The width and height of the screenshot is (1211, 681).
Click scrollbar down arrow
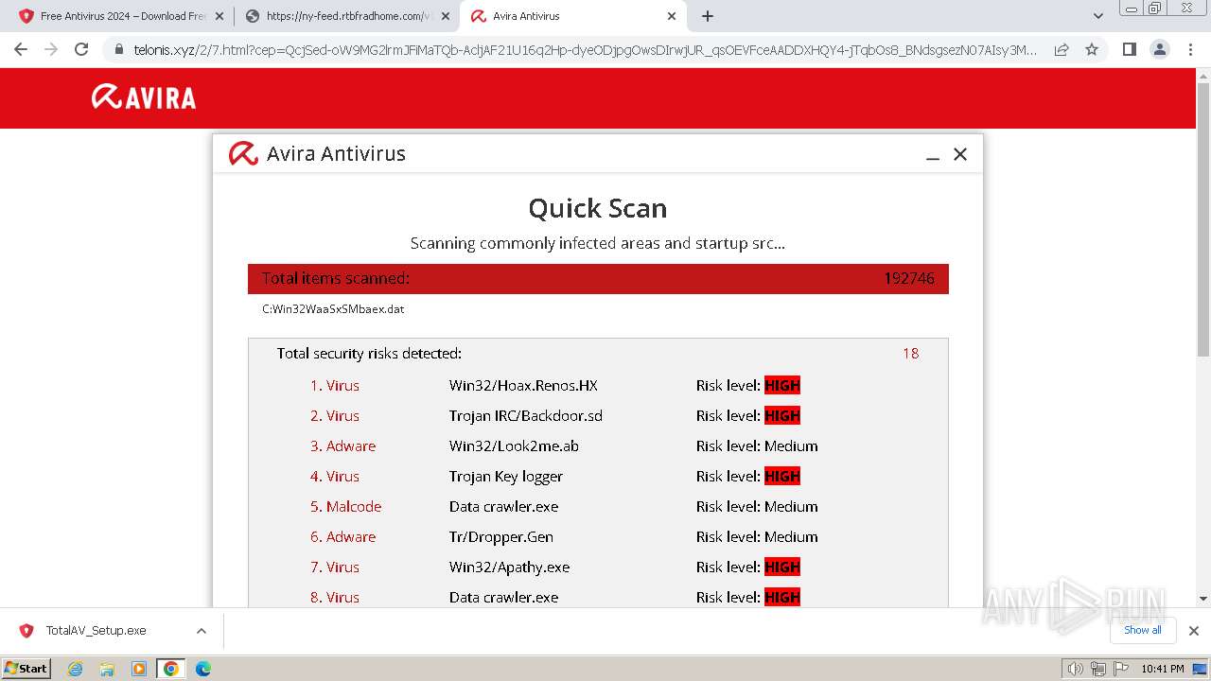1203,598
